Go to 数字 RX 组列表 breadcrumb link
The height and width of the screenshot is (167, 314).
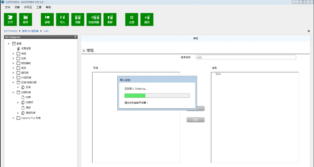click(30, 31)
